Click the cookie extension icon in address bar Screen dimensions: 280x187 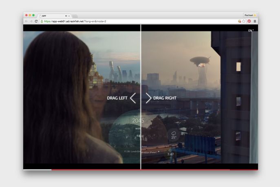(239, 21)
